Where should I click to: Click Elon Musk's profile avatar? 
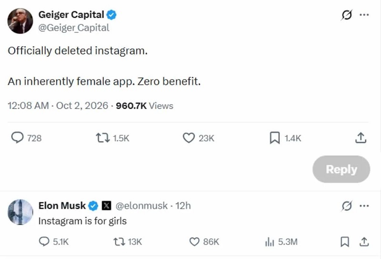[20, 212]
